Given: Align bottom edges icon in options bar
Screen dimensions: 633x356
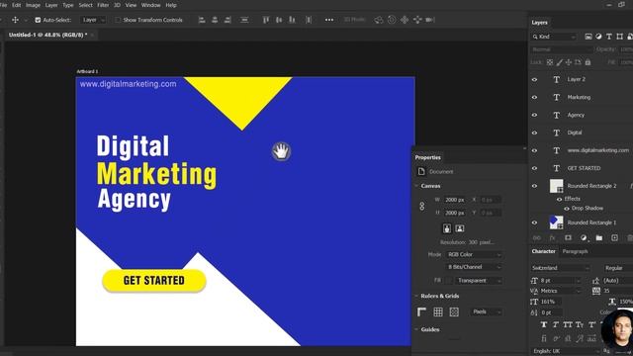Looking at the screenshot, I should pyautogui.click(x=292, y=20).
